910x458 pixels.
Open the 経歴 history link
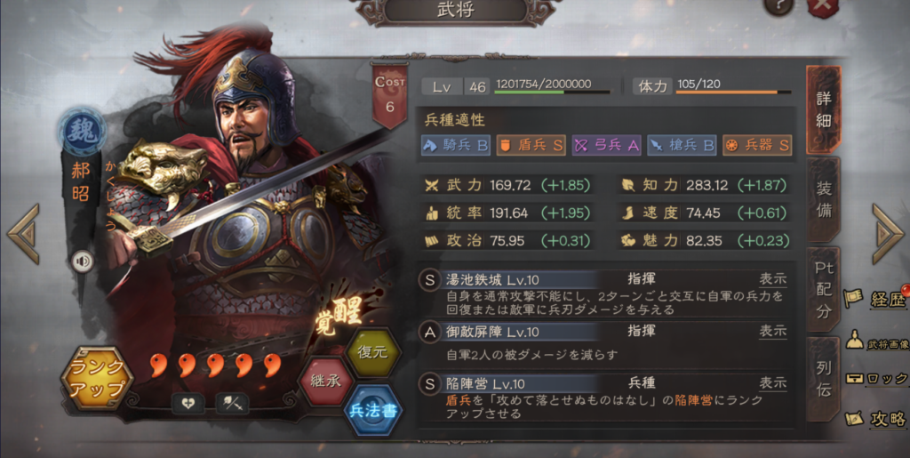877,299
